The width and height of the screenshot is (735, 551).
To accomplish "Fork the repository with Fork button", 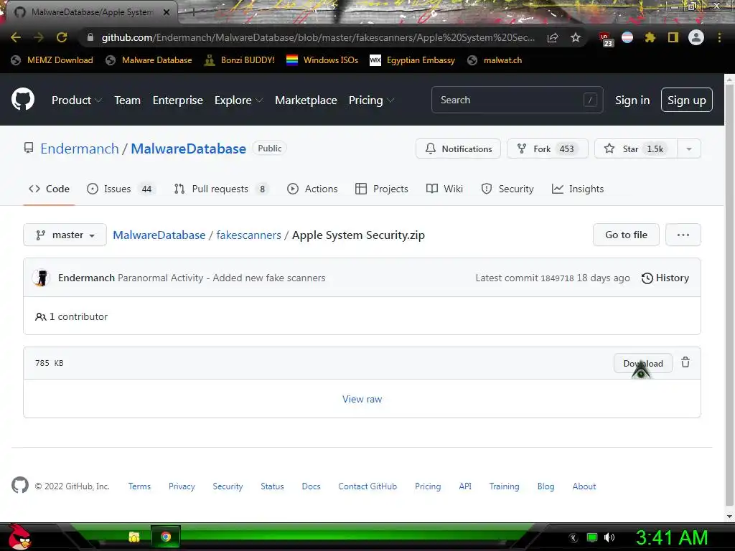I will click(547, 149).
